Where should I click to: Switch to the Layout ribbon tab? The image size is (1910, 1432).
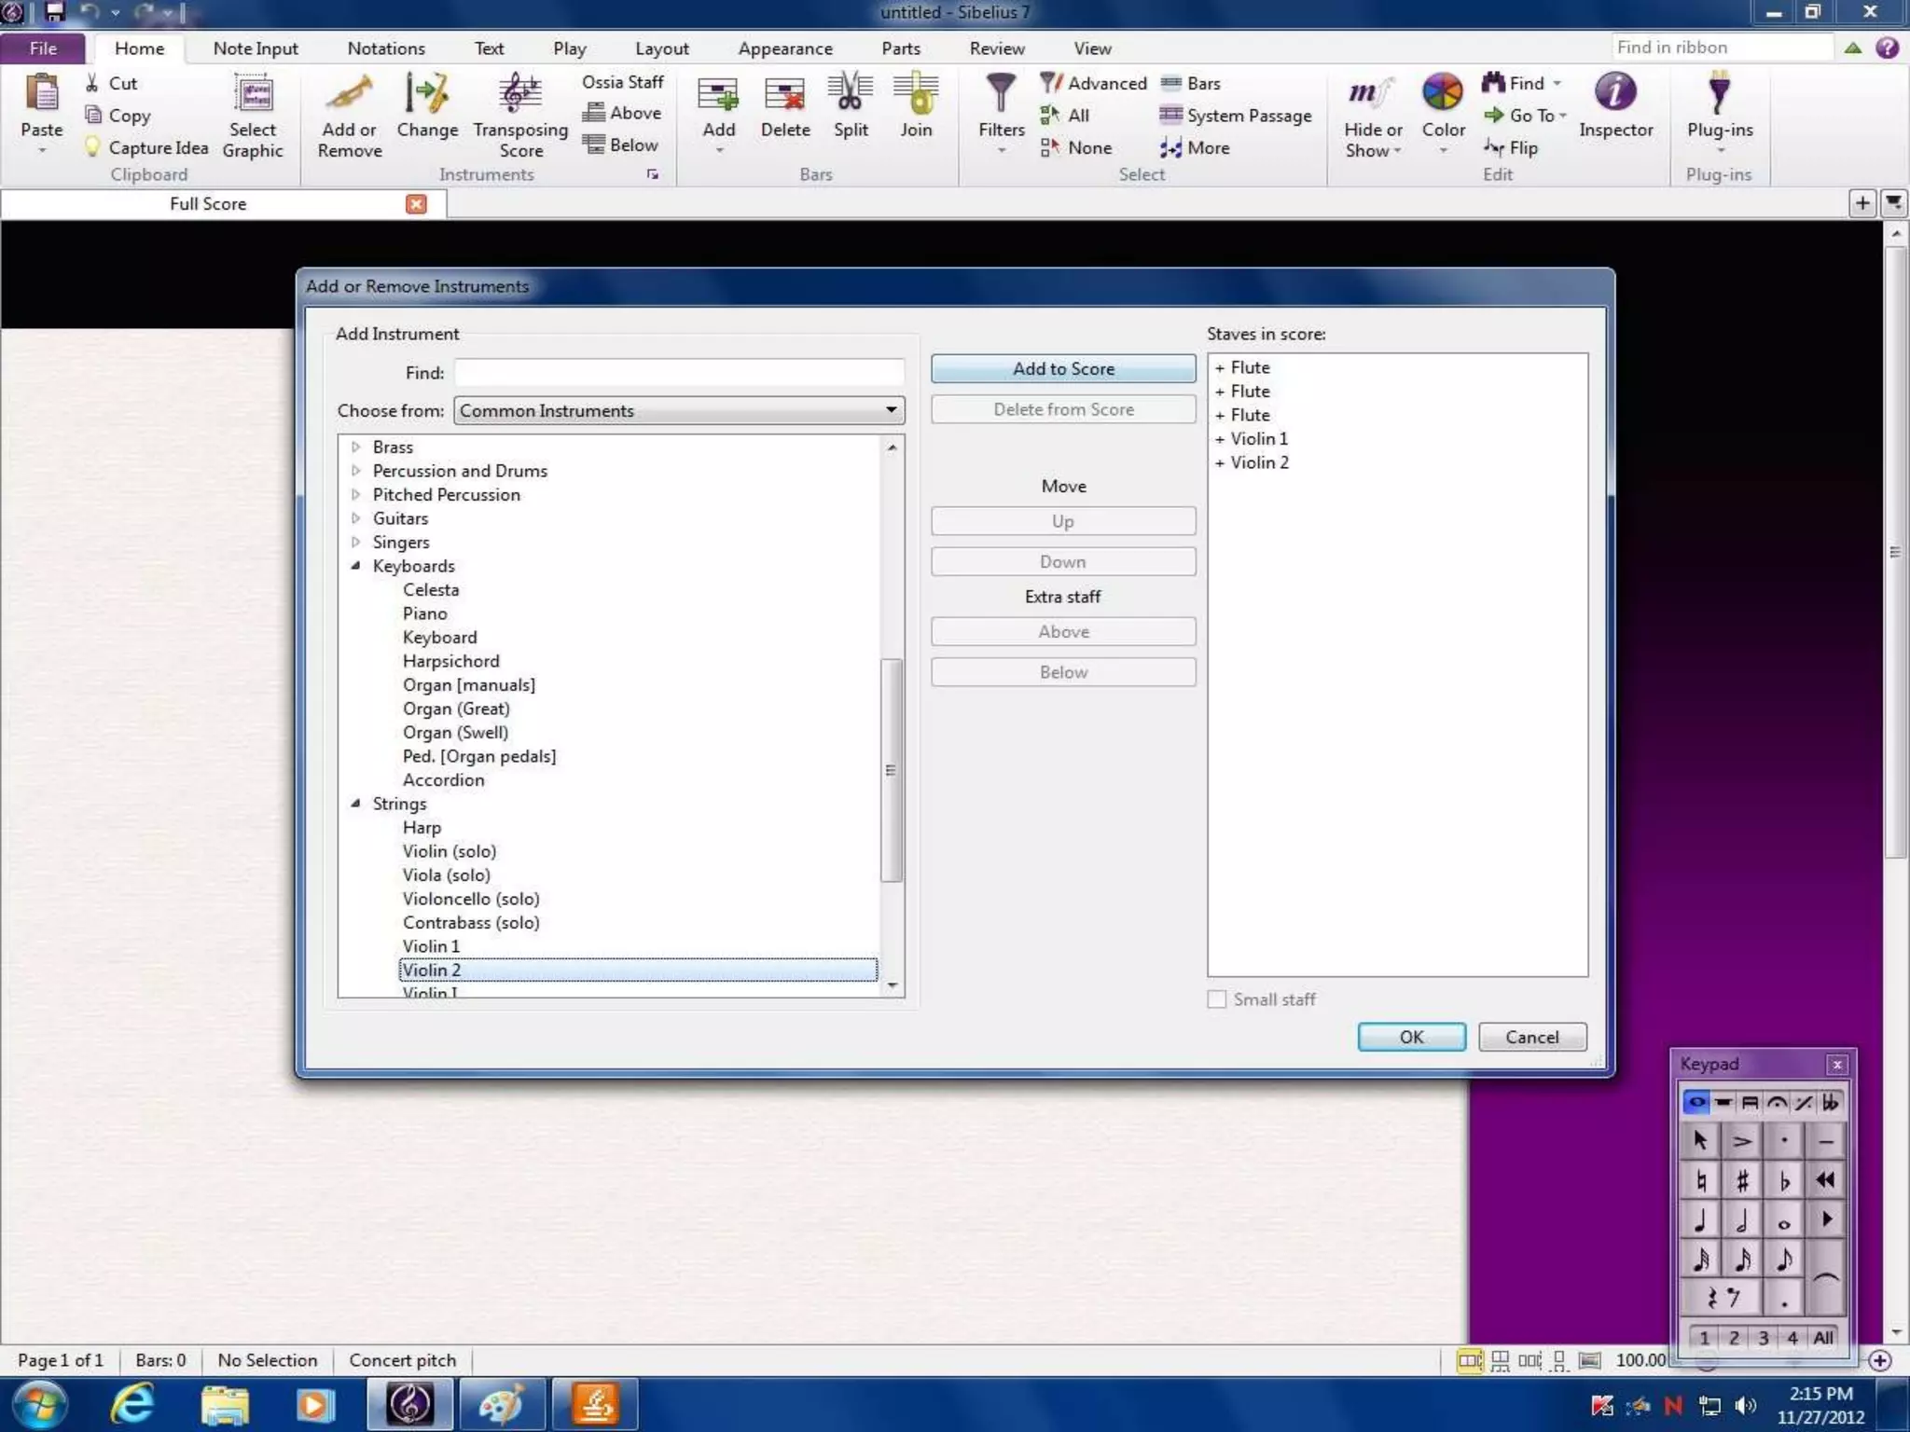[x=661, y=48]
